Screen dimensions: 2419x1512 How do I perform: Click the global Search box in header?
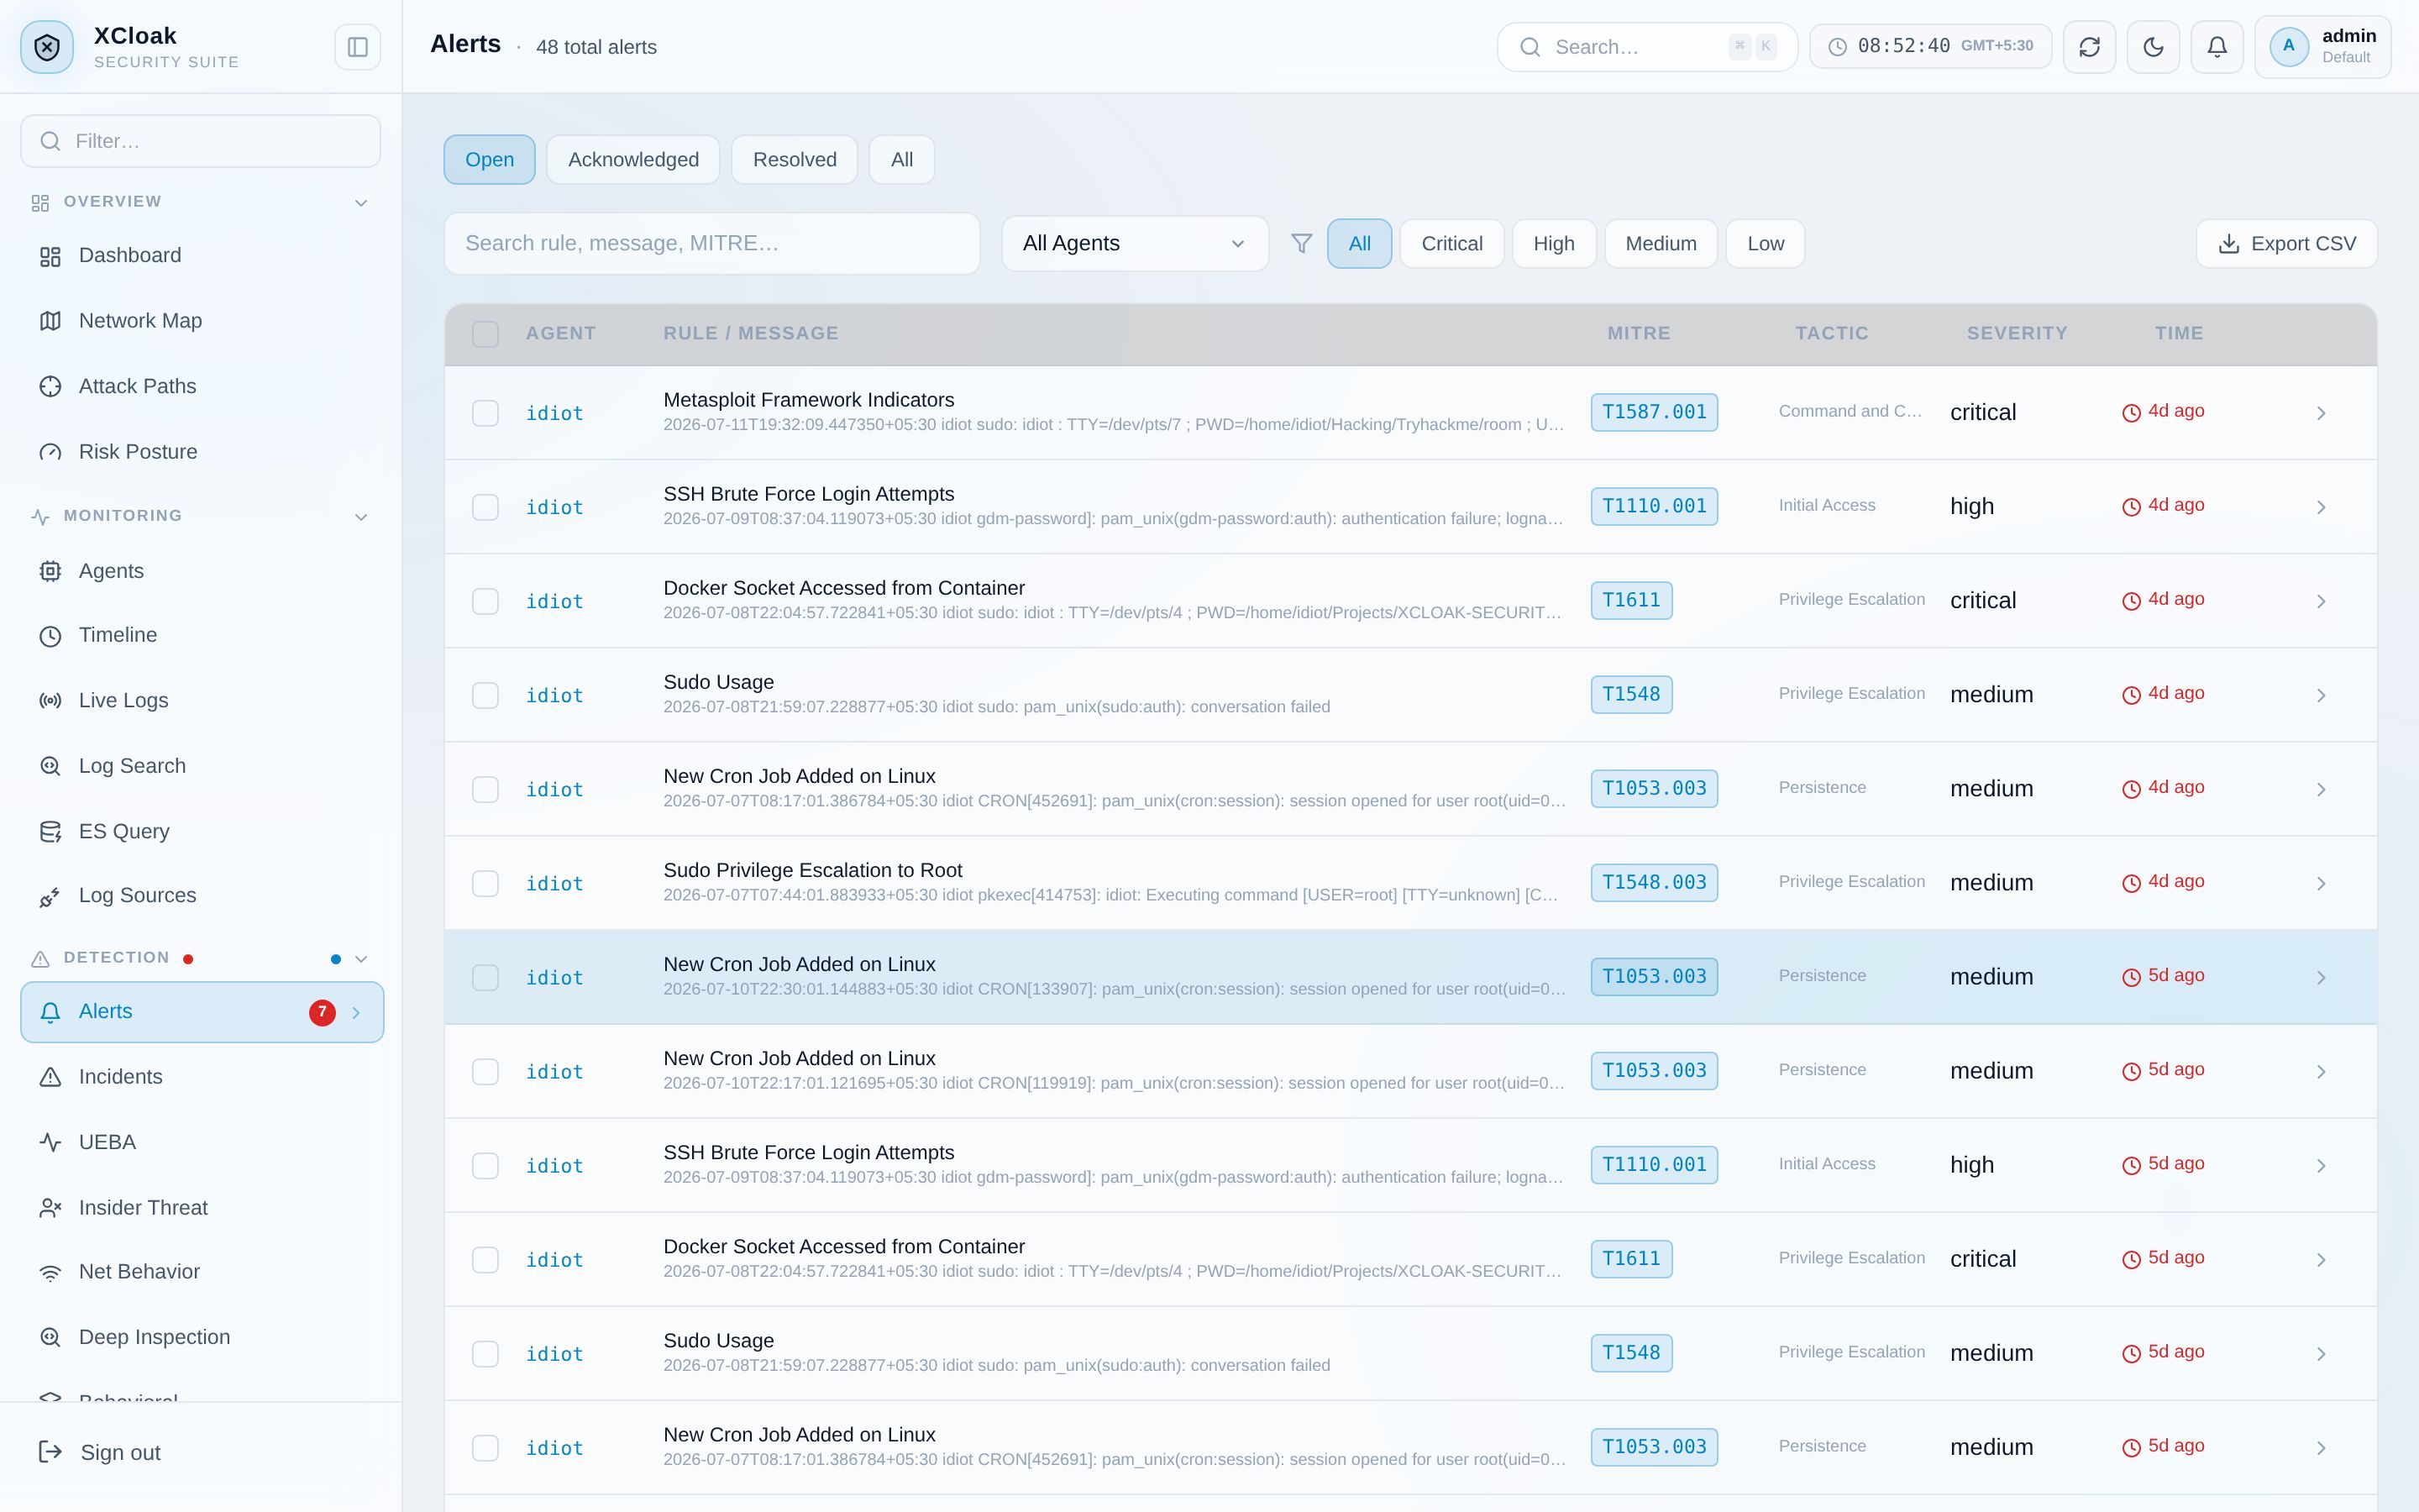[x=1646, y=47]
